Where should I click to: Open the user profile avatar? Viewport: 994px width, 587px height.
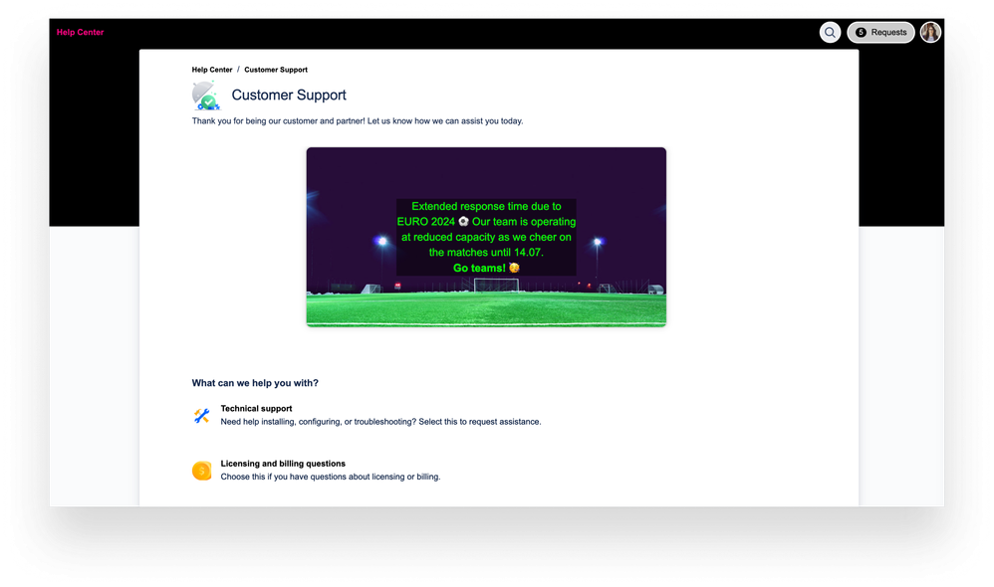click(930, 32)
